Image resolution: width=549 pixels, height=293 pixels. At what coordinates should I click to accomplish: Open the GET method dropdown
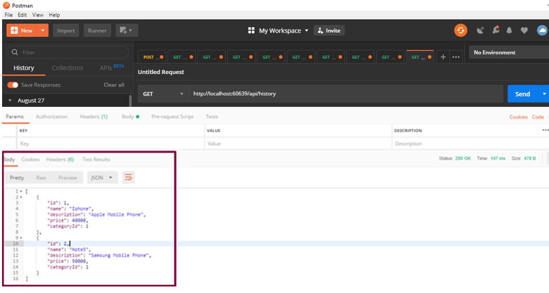(163, 94)
